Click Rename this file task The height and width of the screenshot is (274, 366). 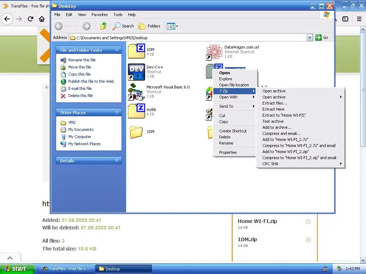82,60
